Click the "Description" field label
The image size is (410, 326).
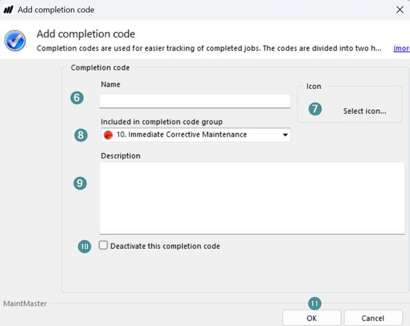121,156
